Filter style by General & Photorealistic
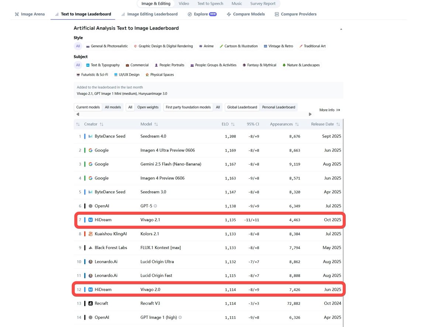The width and height of the screenshot is (443, 327). pos(107,46)
